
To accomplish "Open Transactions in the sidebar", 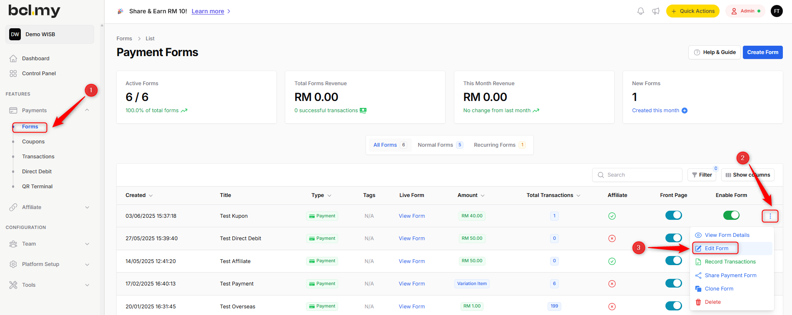I will click(38, 157).
